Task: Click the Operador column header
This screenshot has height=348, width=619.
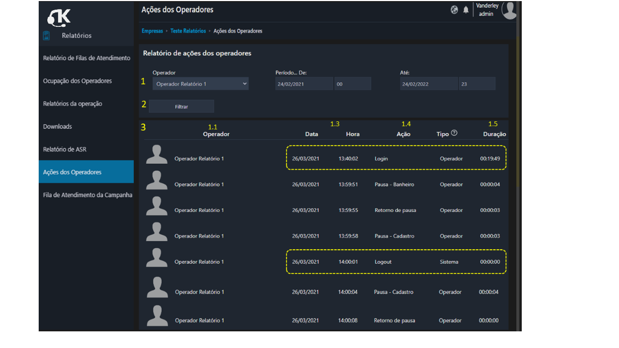Action: (217, 134)
